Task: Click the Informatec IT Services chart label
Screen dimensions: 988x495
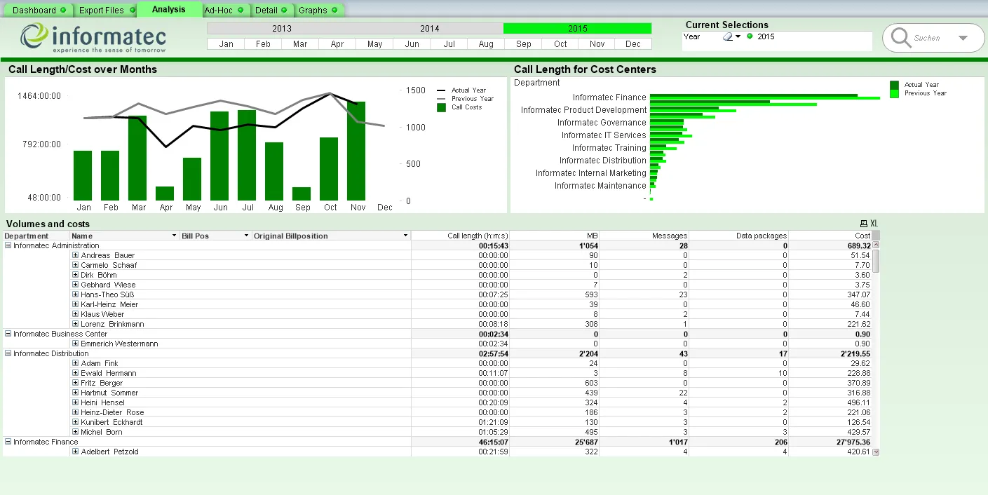Action: [604, 135]
